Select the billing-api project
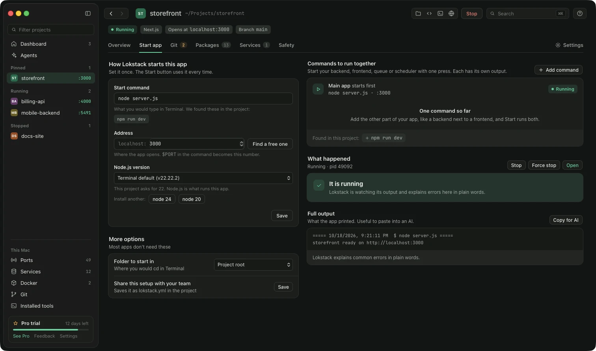The height and width of the screenshot is (351, 596). (x=51, y=101)
